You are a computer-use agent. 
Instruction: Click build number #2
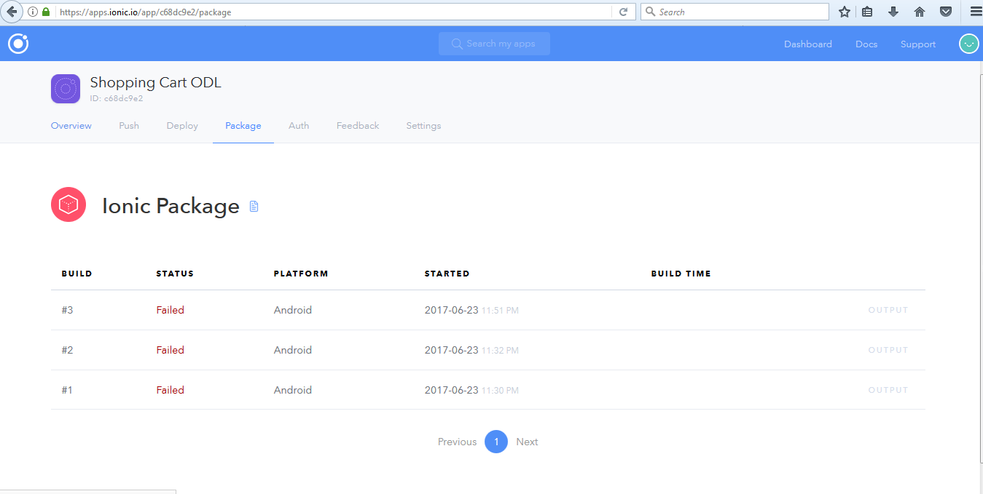67,350
